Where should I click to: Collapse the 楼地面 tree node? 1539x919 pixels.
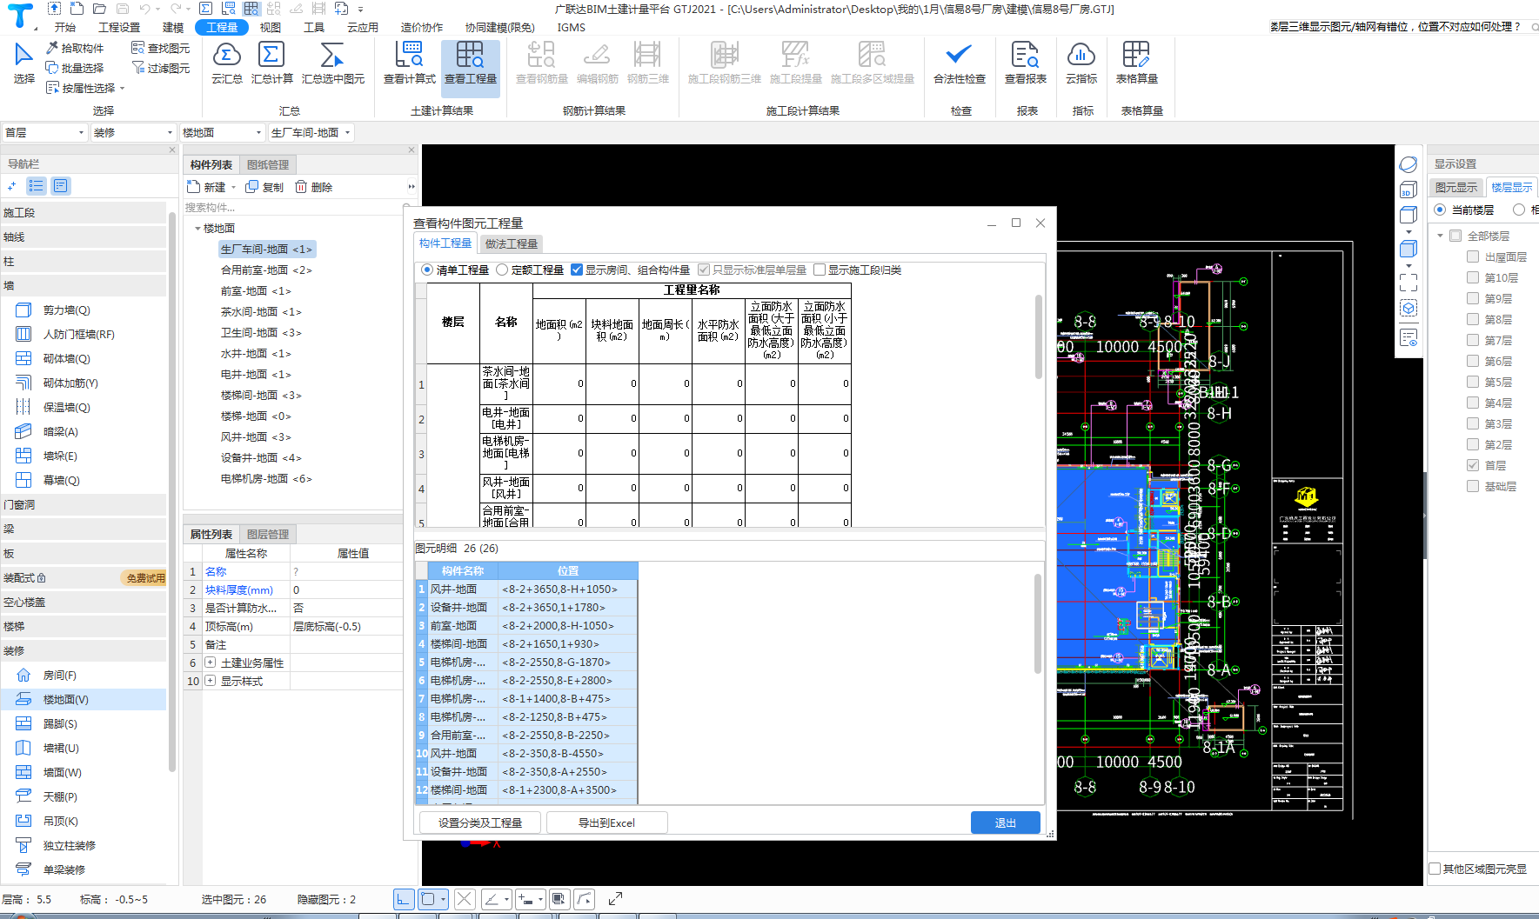197,229
